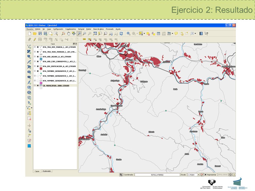This screenshot has height=191, width=255.
Task: Open the Capa menu
Action: click(49, 29)
